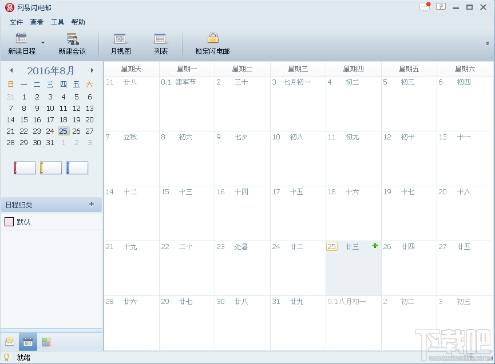Viewport: 495px width, 364px height.
Task: Select the 默认 category label
Action: coord(23,222)
